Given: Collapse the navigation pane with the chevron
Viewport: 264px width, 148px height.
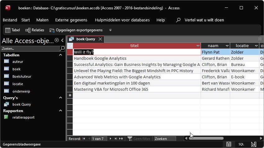Looking at the screenshot, I should tap(62, 40).
